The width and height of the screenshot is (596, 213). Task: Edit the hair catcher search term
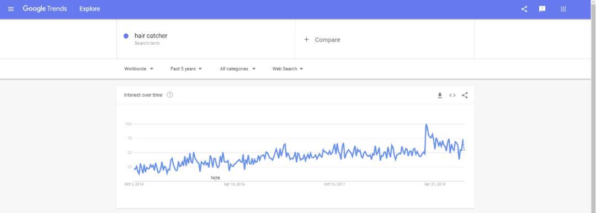(x=151, y=36)
